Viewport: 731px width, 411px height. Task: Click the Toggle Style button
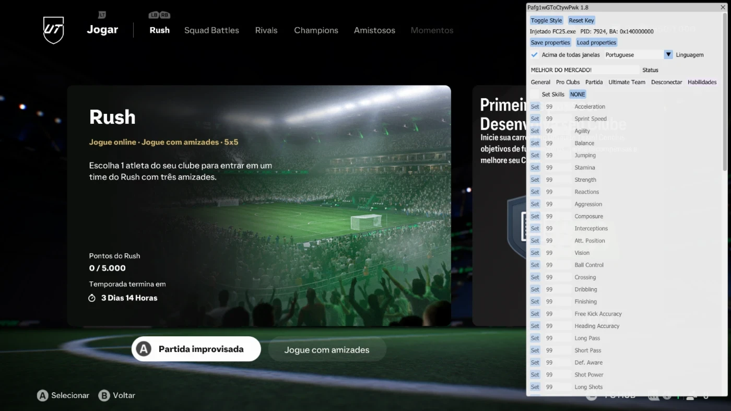tap(546, 20)
